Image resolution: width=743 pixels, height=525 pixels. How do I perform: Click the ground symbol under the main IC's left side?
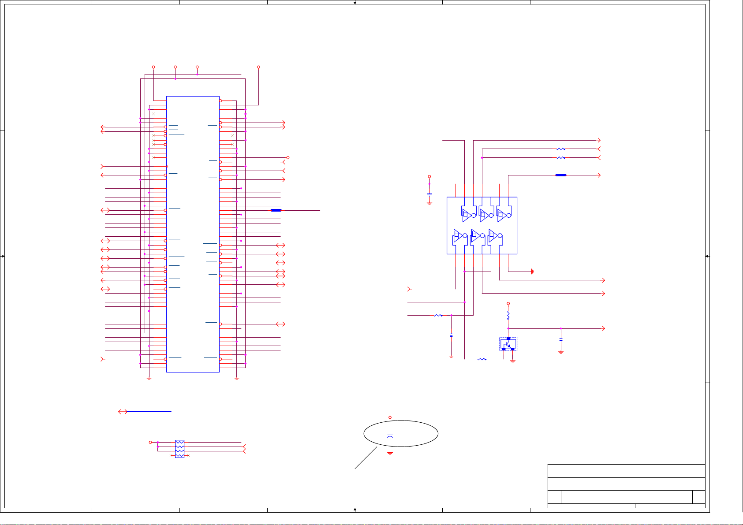tap(149, 378)
